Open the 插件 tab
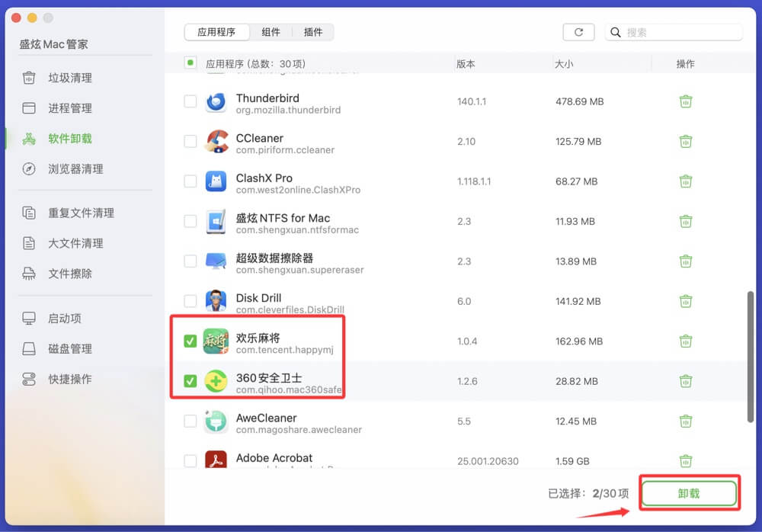 (x=313, y=32)
